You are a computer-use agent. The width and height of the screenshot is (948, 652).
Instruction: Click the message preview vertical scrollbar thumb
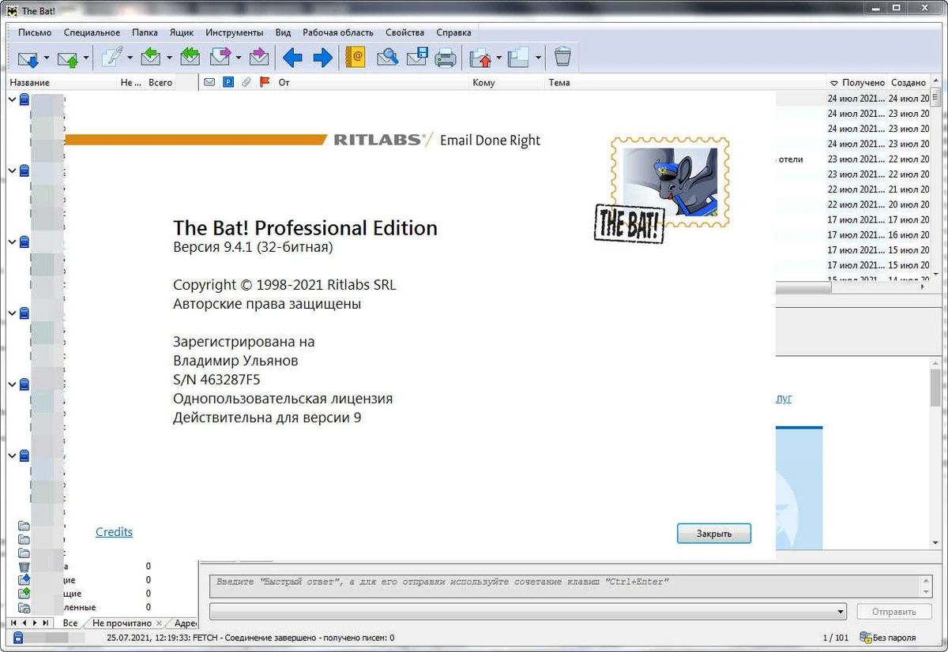935,386
